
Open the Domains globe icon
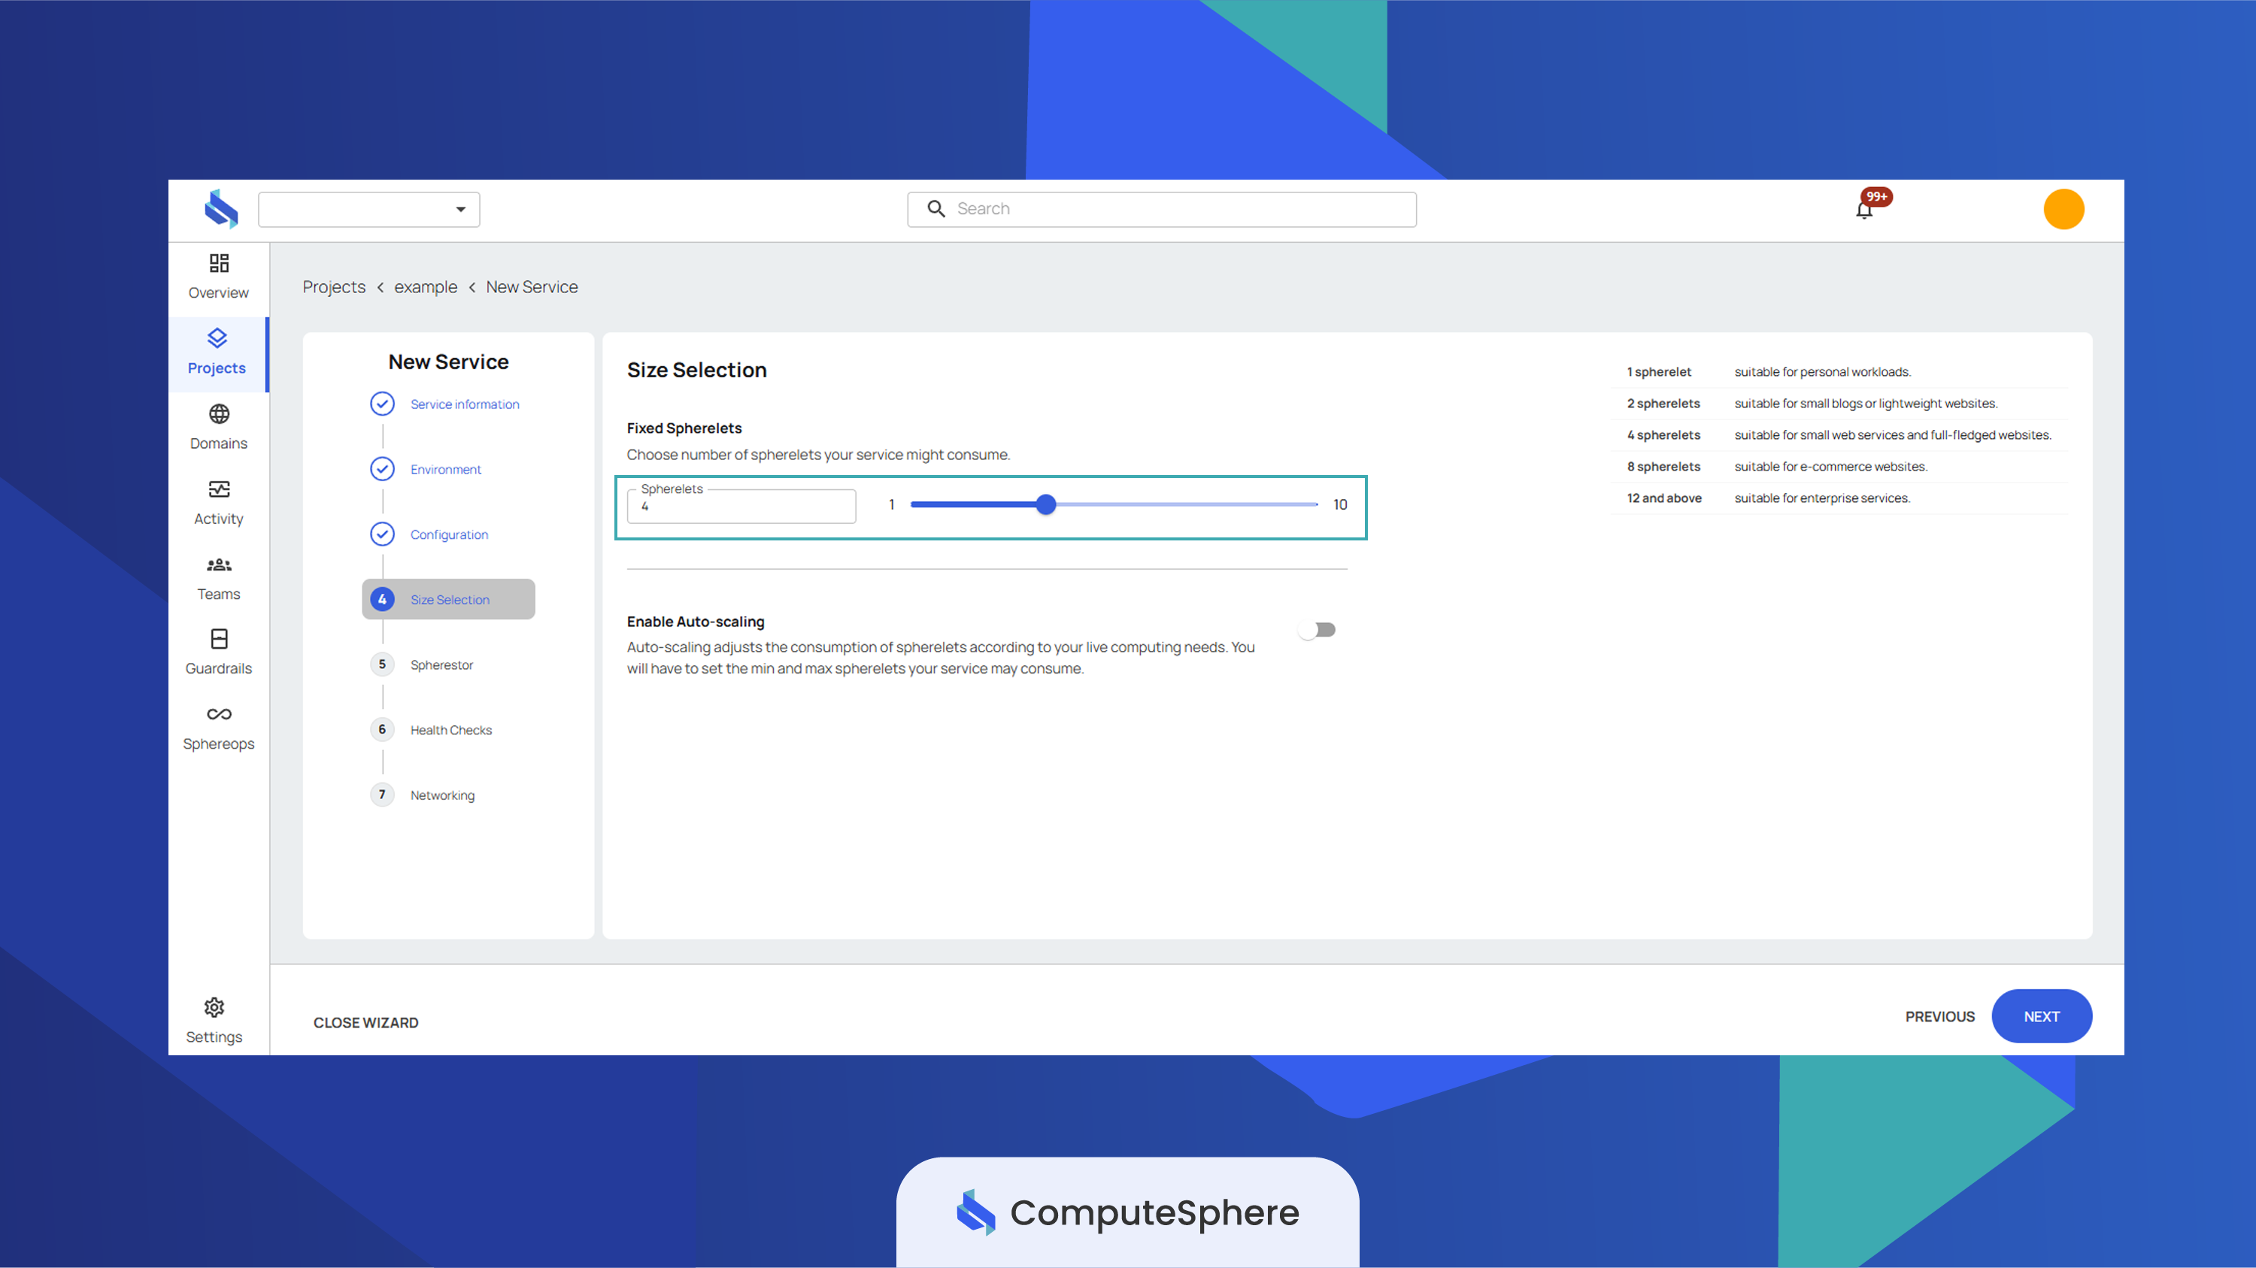click(x=219, y=414)
